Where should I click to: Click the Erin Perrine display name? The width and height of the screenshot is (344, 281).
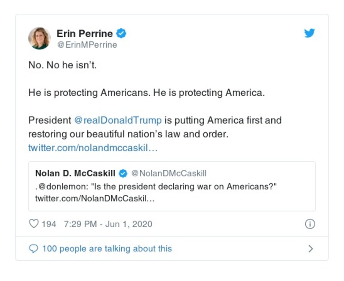pos(85,34)
